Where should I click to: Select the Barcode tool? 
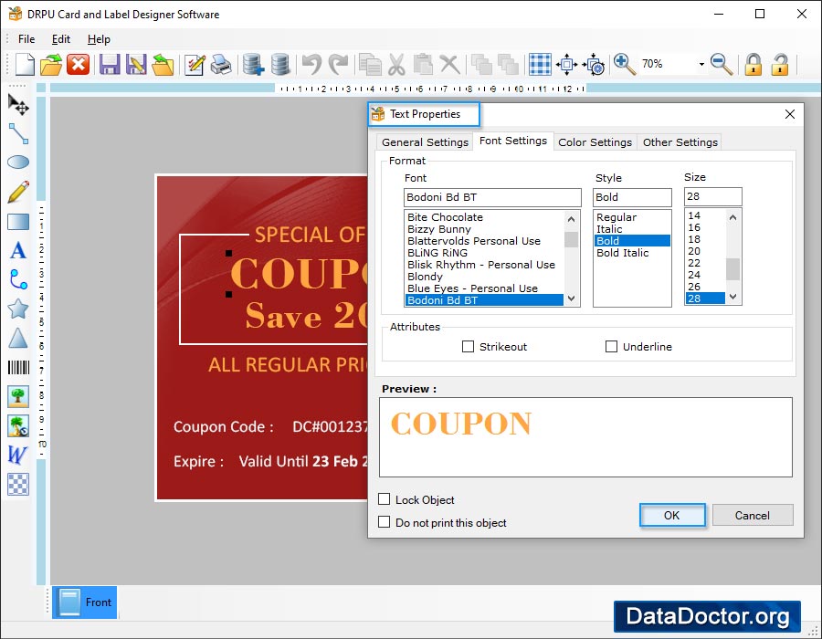coord(18,367)
